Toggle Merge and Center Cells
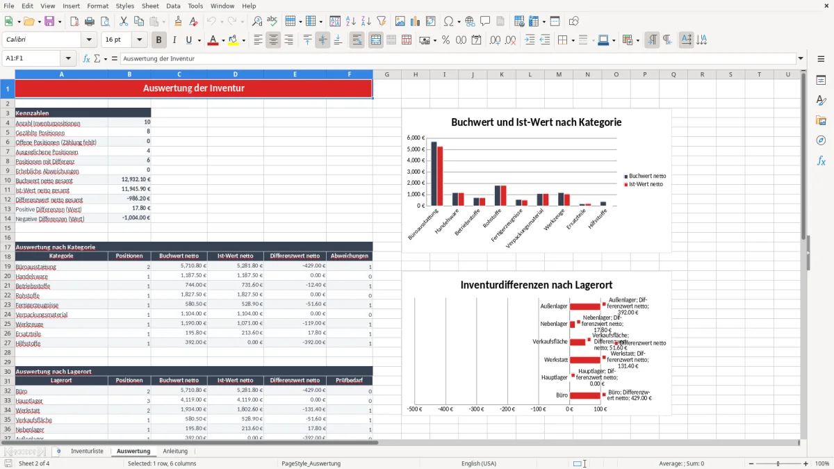This screenshot has height=469, width=834. point(376,40)
